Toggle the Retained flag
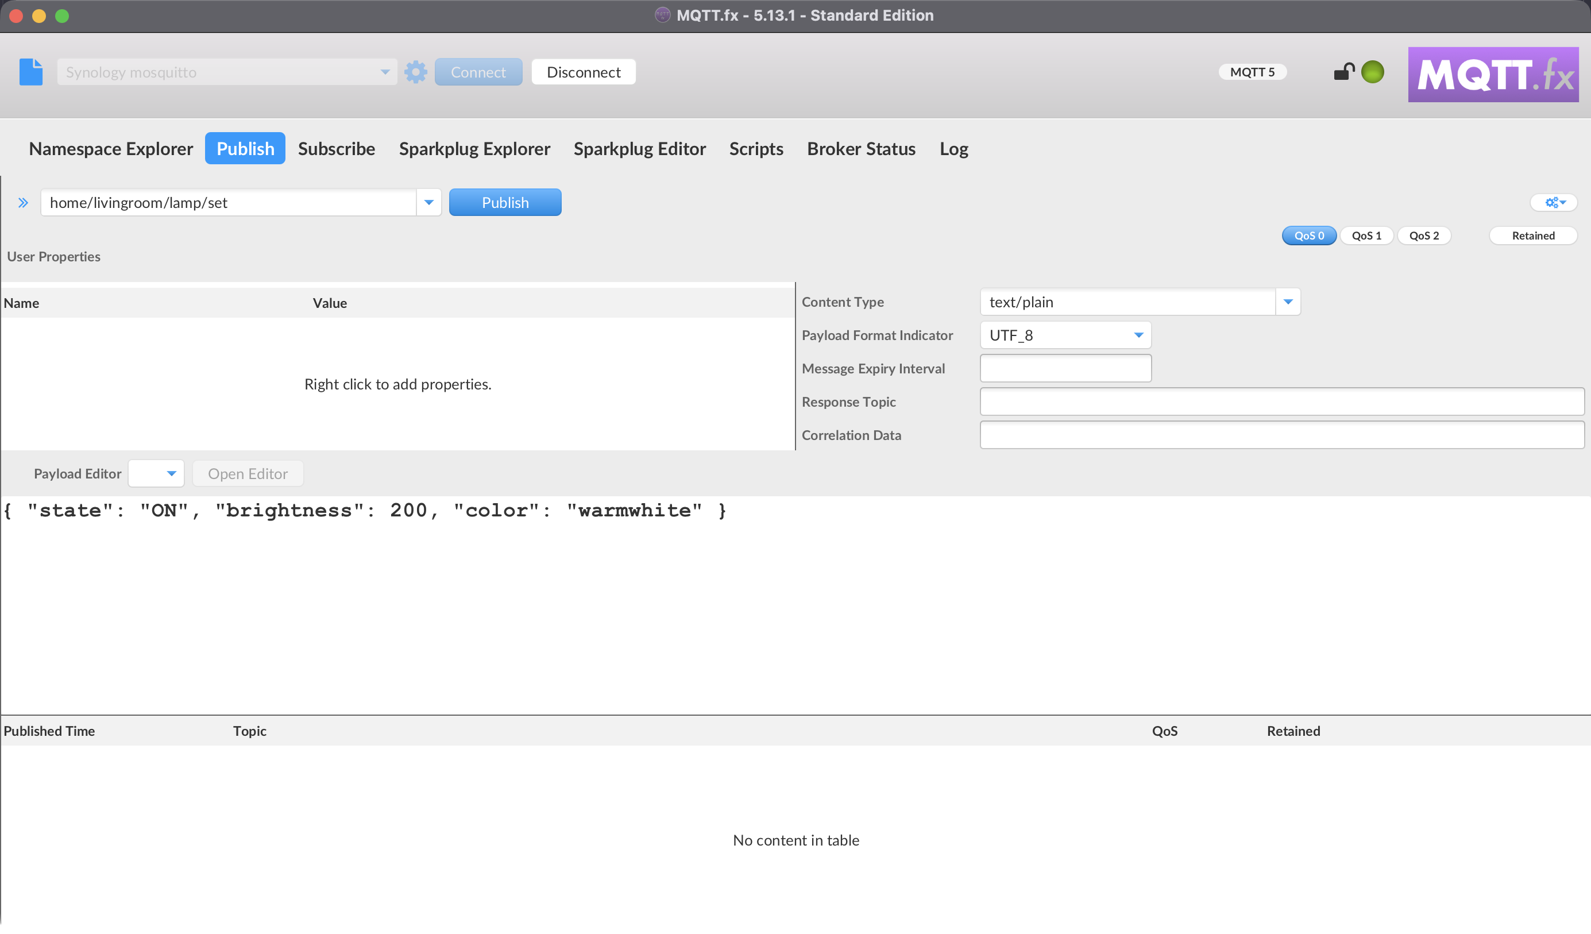 click(1533, 236)
